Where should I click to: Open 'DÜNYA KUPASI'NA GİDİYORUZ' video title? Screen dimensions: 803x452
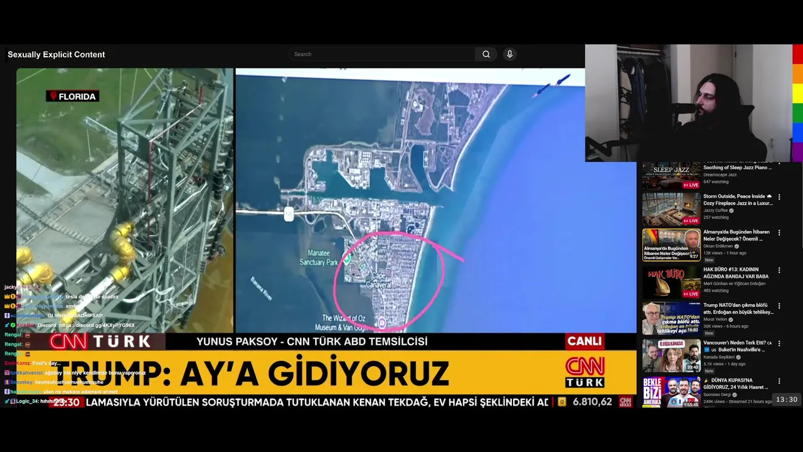coord(736,384)
